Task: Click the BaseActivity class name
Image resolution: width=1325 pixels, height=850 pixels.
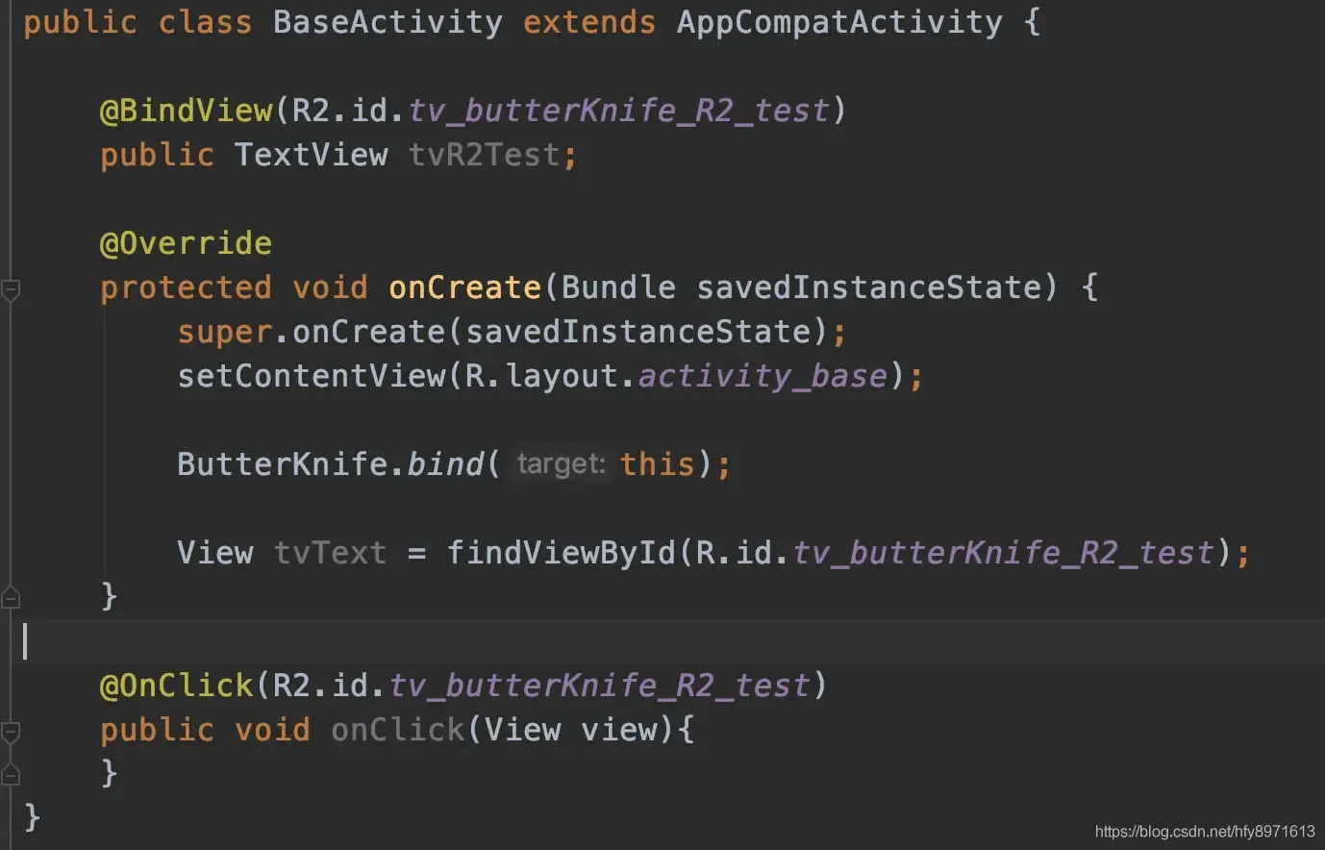Action: [x=387, y=22]
